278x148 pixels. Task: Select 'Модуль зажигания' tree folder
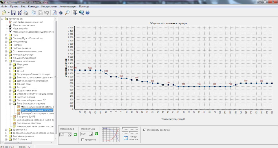coord(27,91)
